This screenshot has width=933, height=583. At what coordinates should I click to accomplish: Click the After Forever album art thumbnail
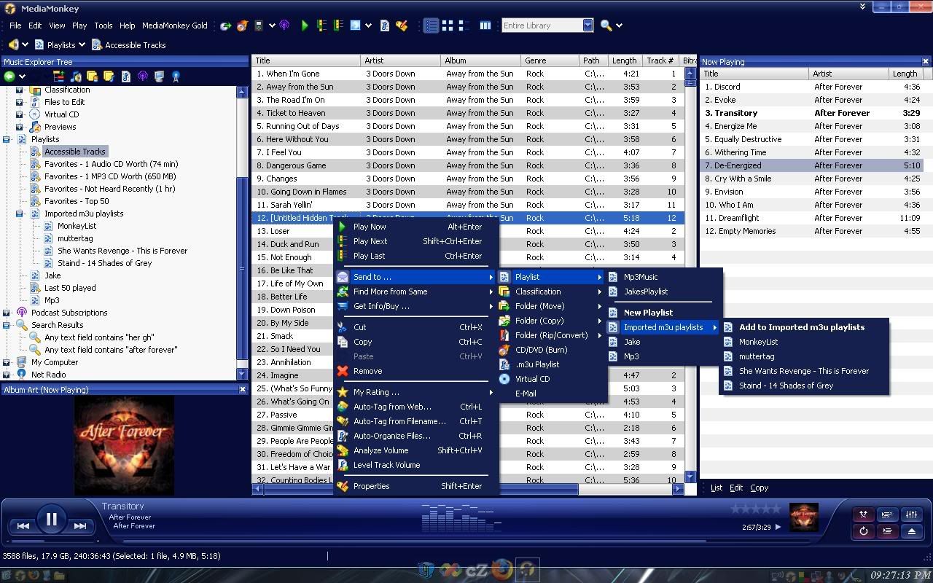[x=803, y=517]
